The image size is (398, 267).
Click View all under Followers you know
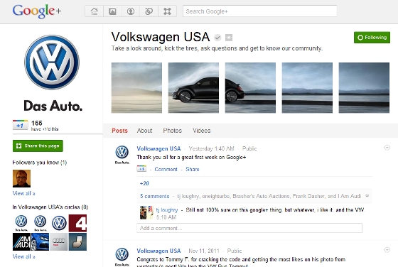pos(24,193)
